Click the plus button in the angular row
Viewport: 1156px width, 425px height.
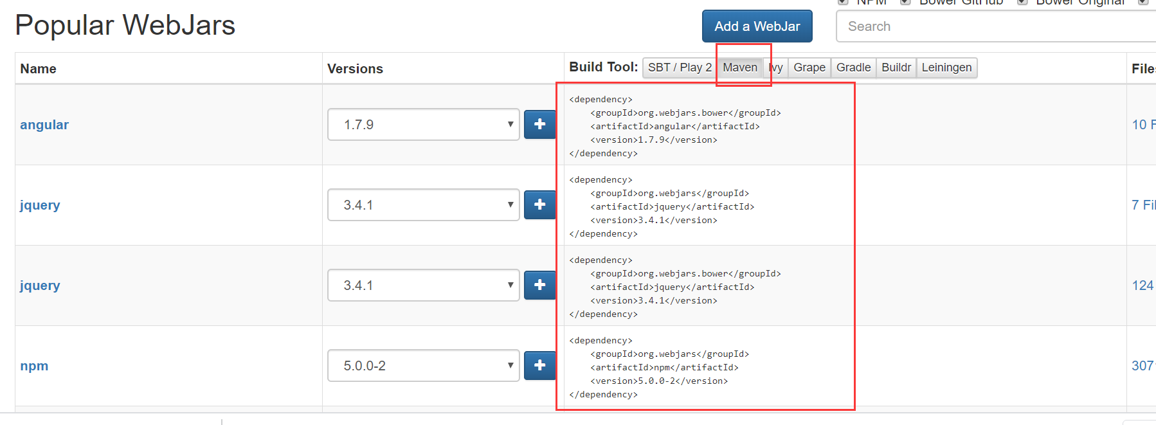[x=539, y=124]
